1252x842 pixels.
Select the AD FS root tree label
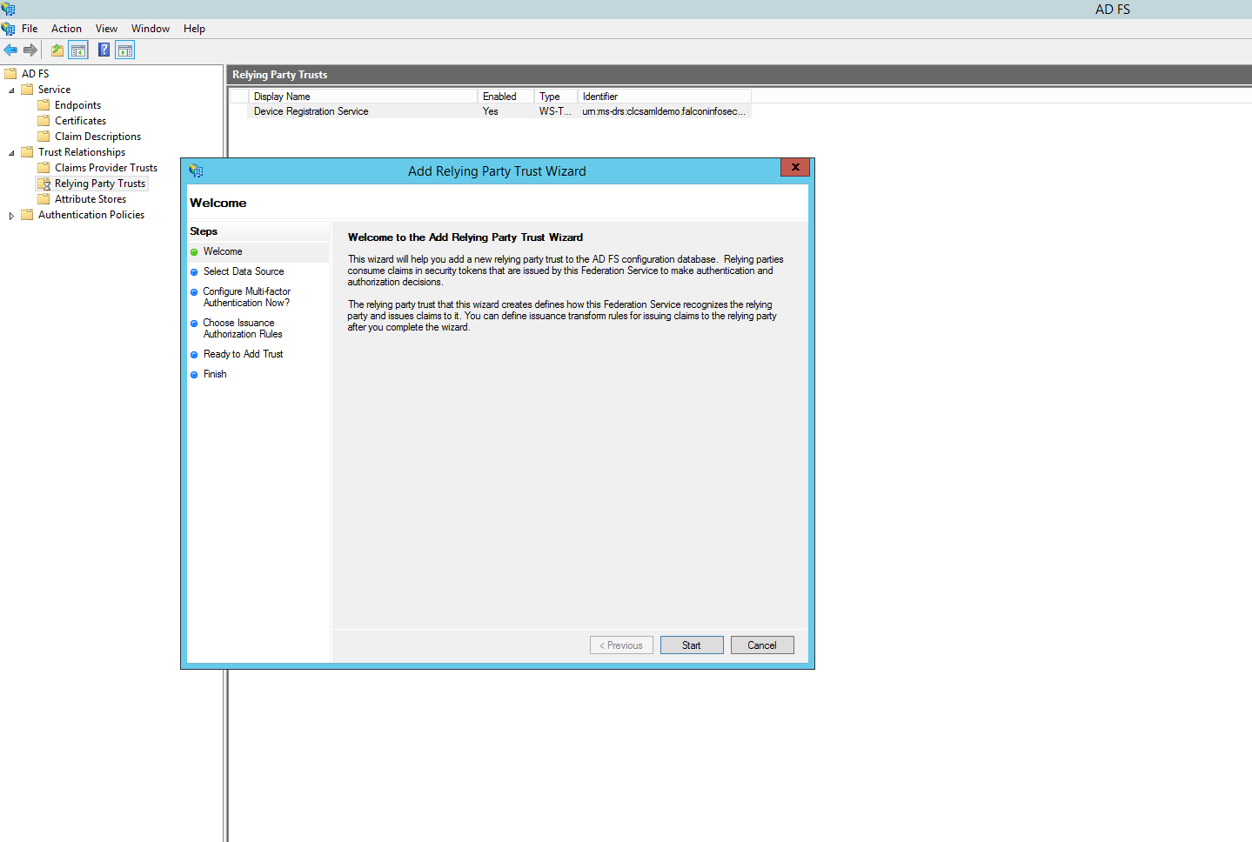coord(36,74)
